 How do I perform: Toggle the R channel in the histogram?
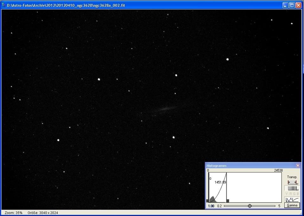291,194
